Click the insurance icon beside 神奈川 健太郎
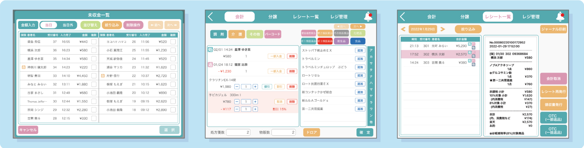584x148 pixels. (x=24, y=67)
